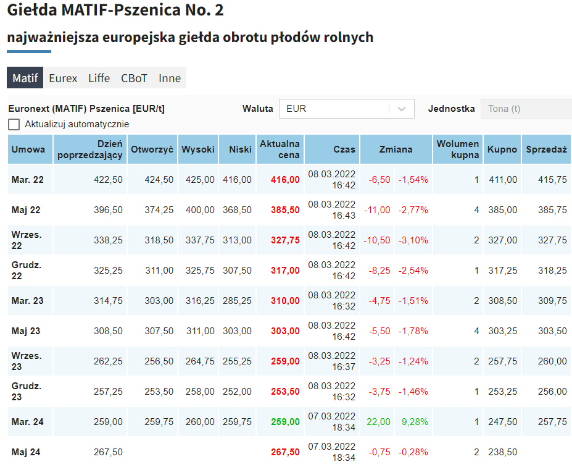Click the green 259,00 price for Mar. 24
This screenshot has height=467, width=572.
tap(285, 422)
